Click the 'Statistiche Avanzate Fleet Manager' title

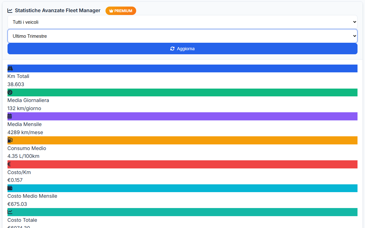coord(58,10)
